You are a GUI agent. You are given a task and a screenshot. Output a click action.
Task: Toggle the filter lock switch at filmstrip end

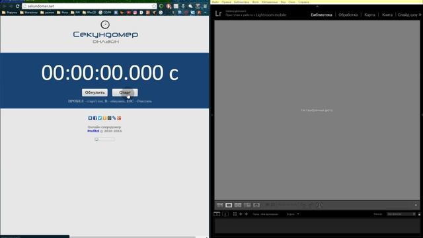(419, 214)
